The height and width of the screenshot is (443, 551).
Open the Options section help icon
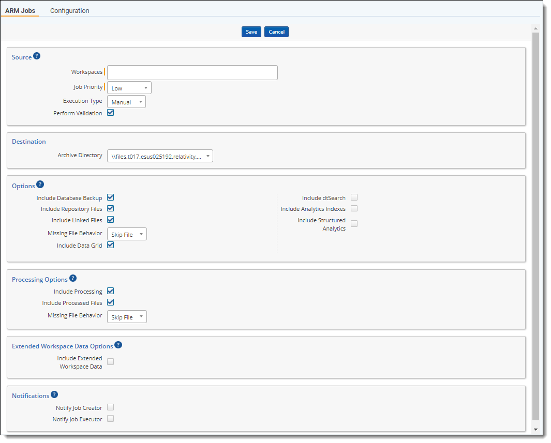(40, 185)
